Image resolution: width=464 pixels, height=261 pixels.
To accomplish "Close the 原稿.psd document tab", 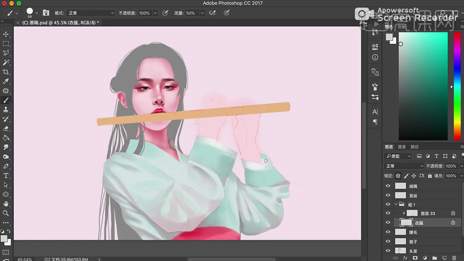I will (18, 23).
